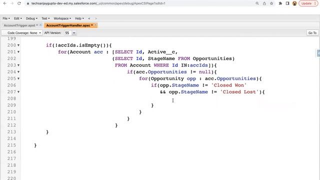Open the Debug menu
This screenshot has width=320, height=180.
coord(31,18)
